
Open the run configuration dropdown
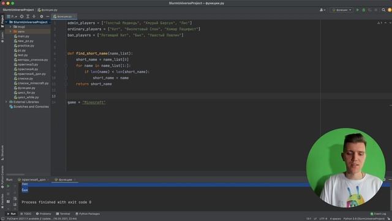click(x=342, y=10)
